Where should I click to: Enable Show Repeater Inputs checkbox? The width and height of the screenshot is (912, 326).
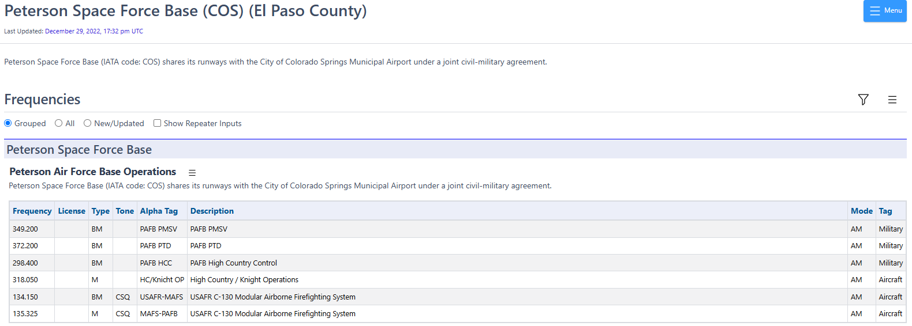click(157, 123)
